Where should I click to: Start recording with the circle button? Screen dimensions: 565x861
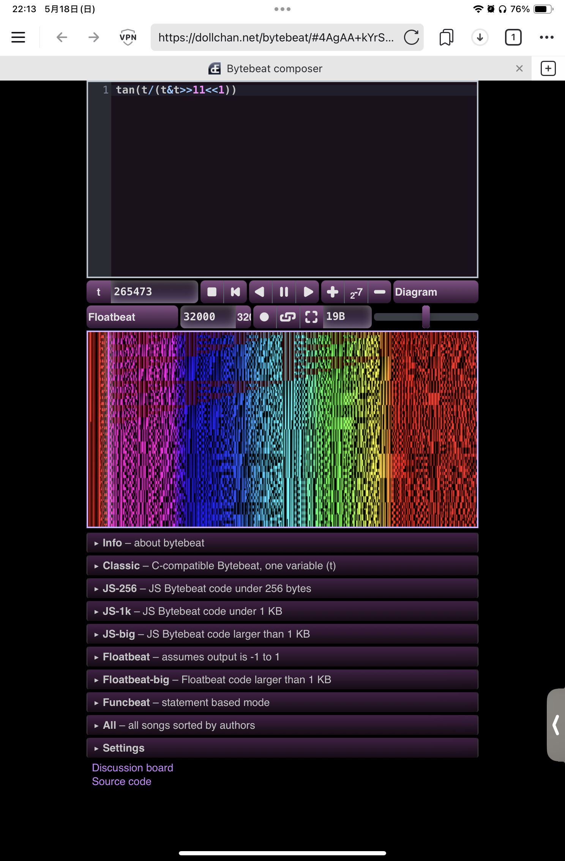click(264, 317)
